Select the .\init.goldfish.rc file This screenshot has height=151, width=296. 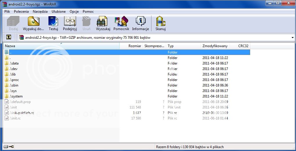pos(22,113)
